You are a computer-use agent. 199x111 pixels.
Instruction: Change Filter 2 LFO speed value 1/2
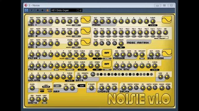coord(97,70)
